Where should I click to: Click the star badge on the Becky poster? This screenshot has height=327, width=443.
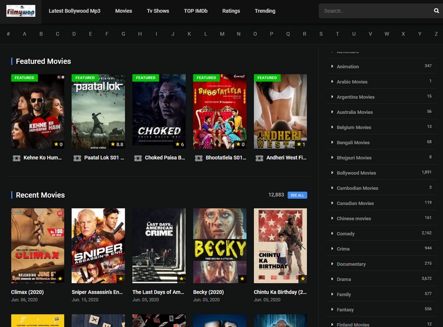[x=242, y=279]
